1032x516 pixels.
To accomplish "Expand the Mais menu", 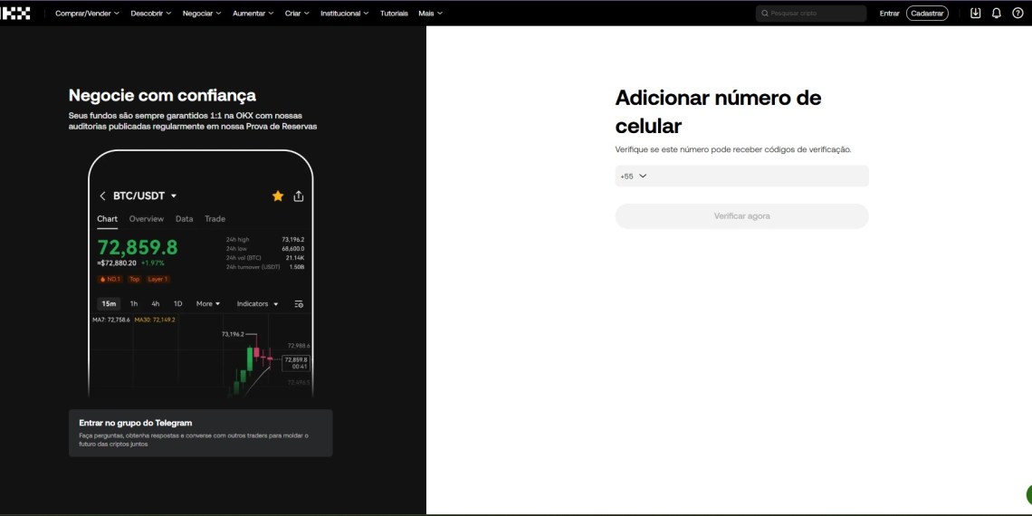I will [x=430, y=14].
